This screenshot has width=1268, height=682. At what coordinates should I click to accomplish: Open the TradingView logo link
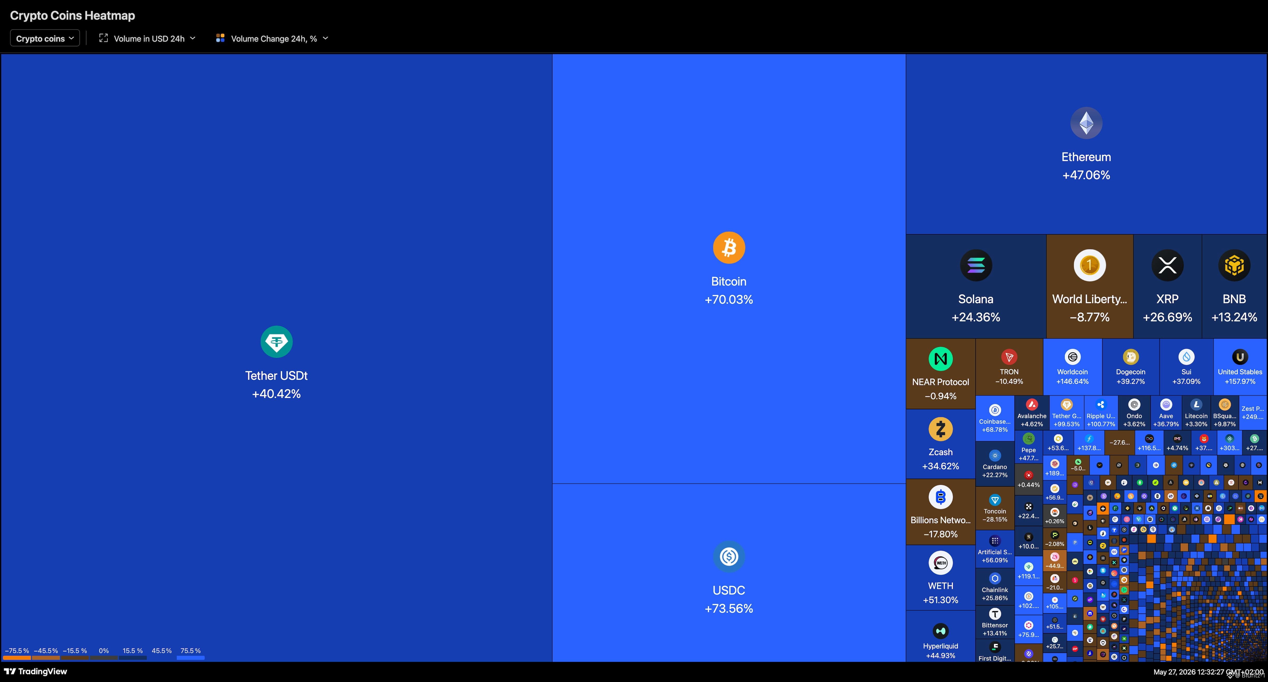[x=35, y=671]
